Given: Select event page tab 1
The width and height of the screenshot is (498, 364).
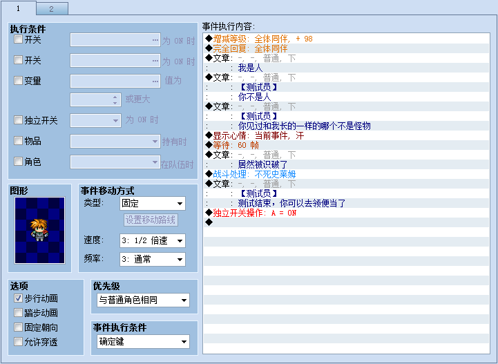Looking at the screenshot, I should (x=18, y=8).
